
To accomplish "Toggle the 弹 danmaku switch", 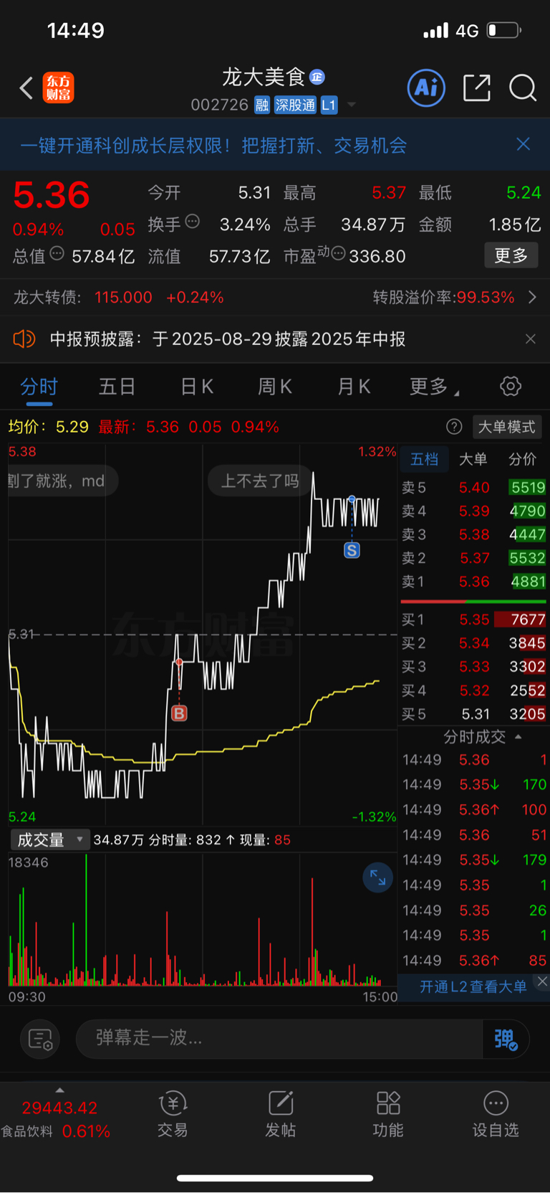I will point(506,1039).
